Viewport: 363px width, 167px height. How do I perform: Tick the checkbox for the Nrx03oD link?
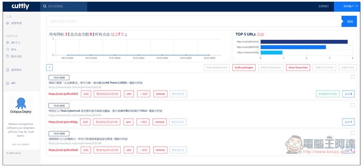pyautogui.click(x=353, y=133)
